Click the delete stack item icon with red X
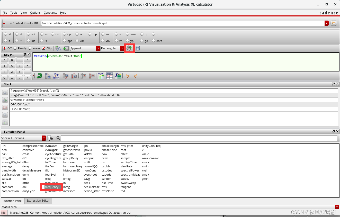This screenshot has width=340, height=217. [83, 76]
